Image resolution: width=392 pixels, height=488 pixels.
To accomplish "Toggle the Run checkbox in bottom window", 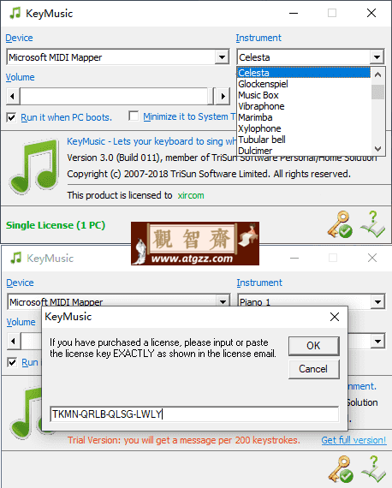I will (12, 363).
